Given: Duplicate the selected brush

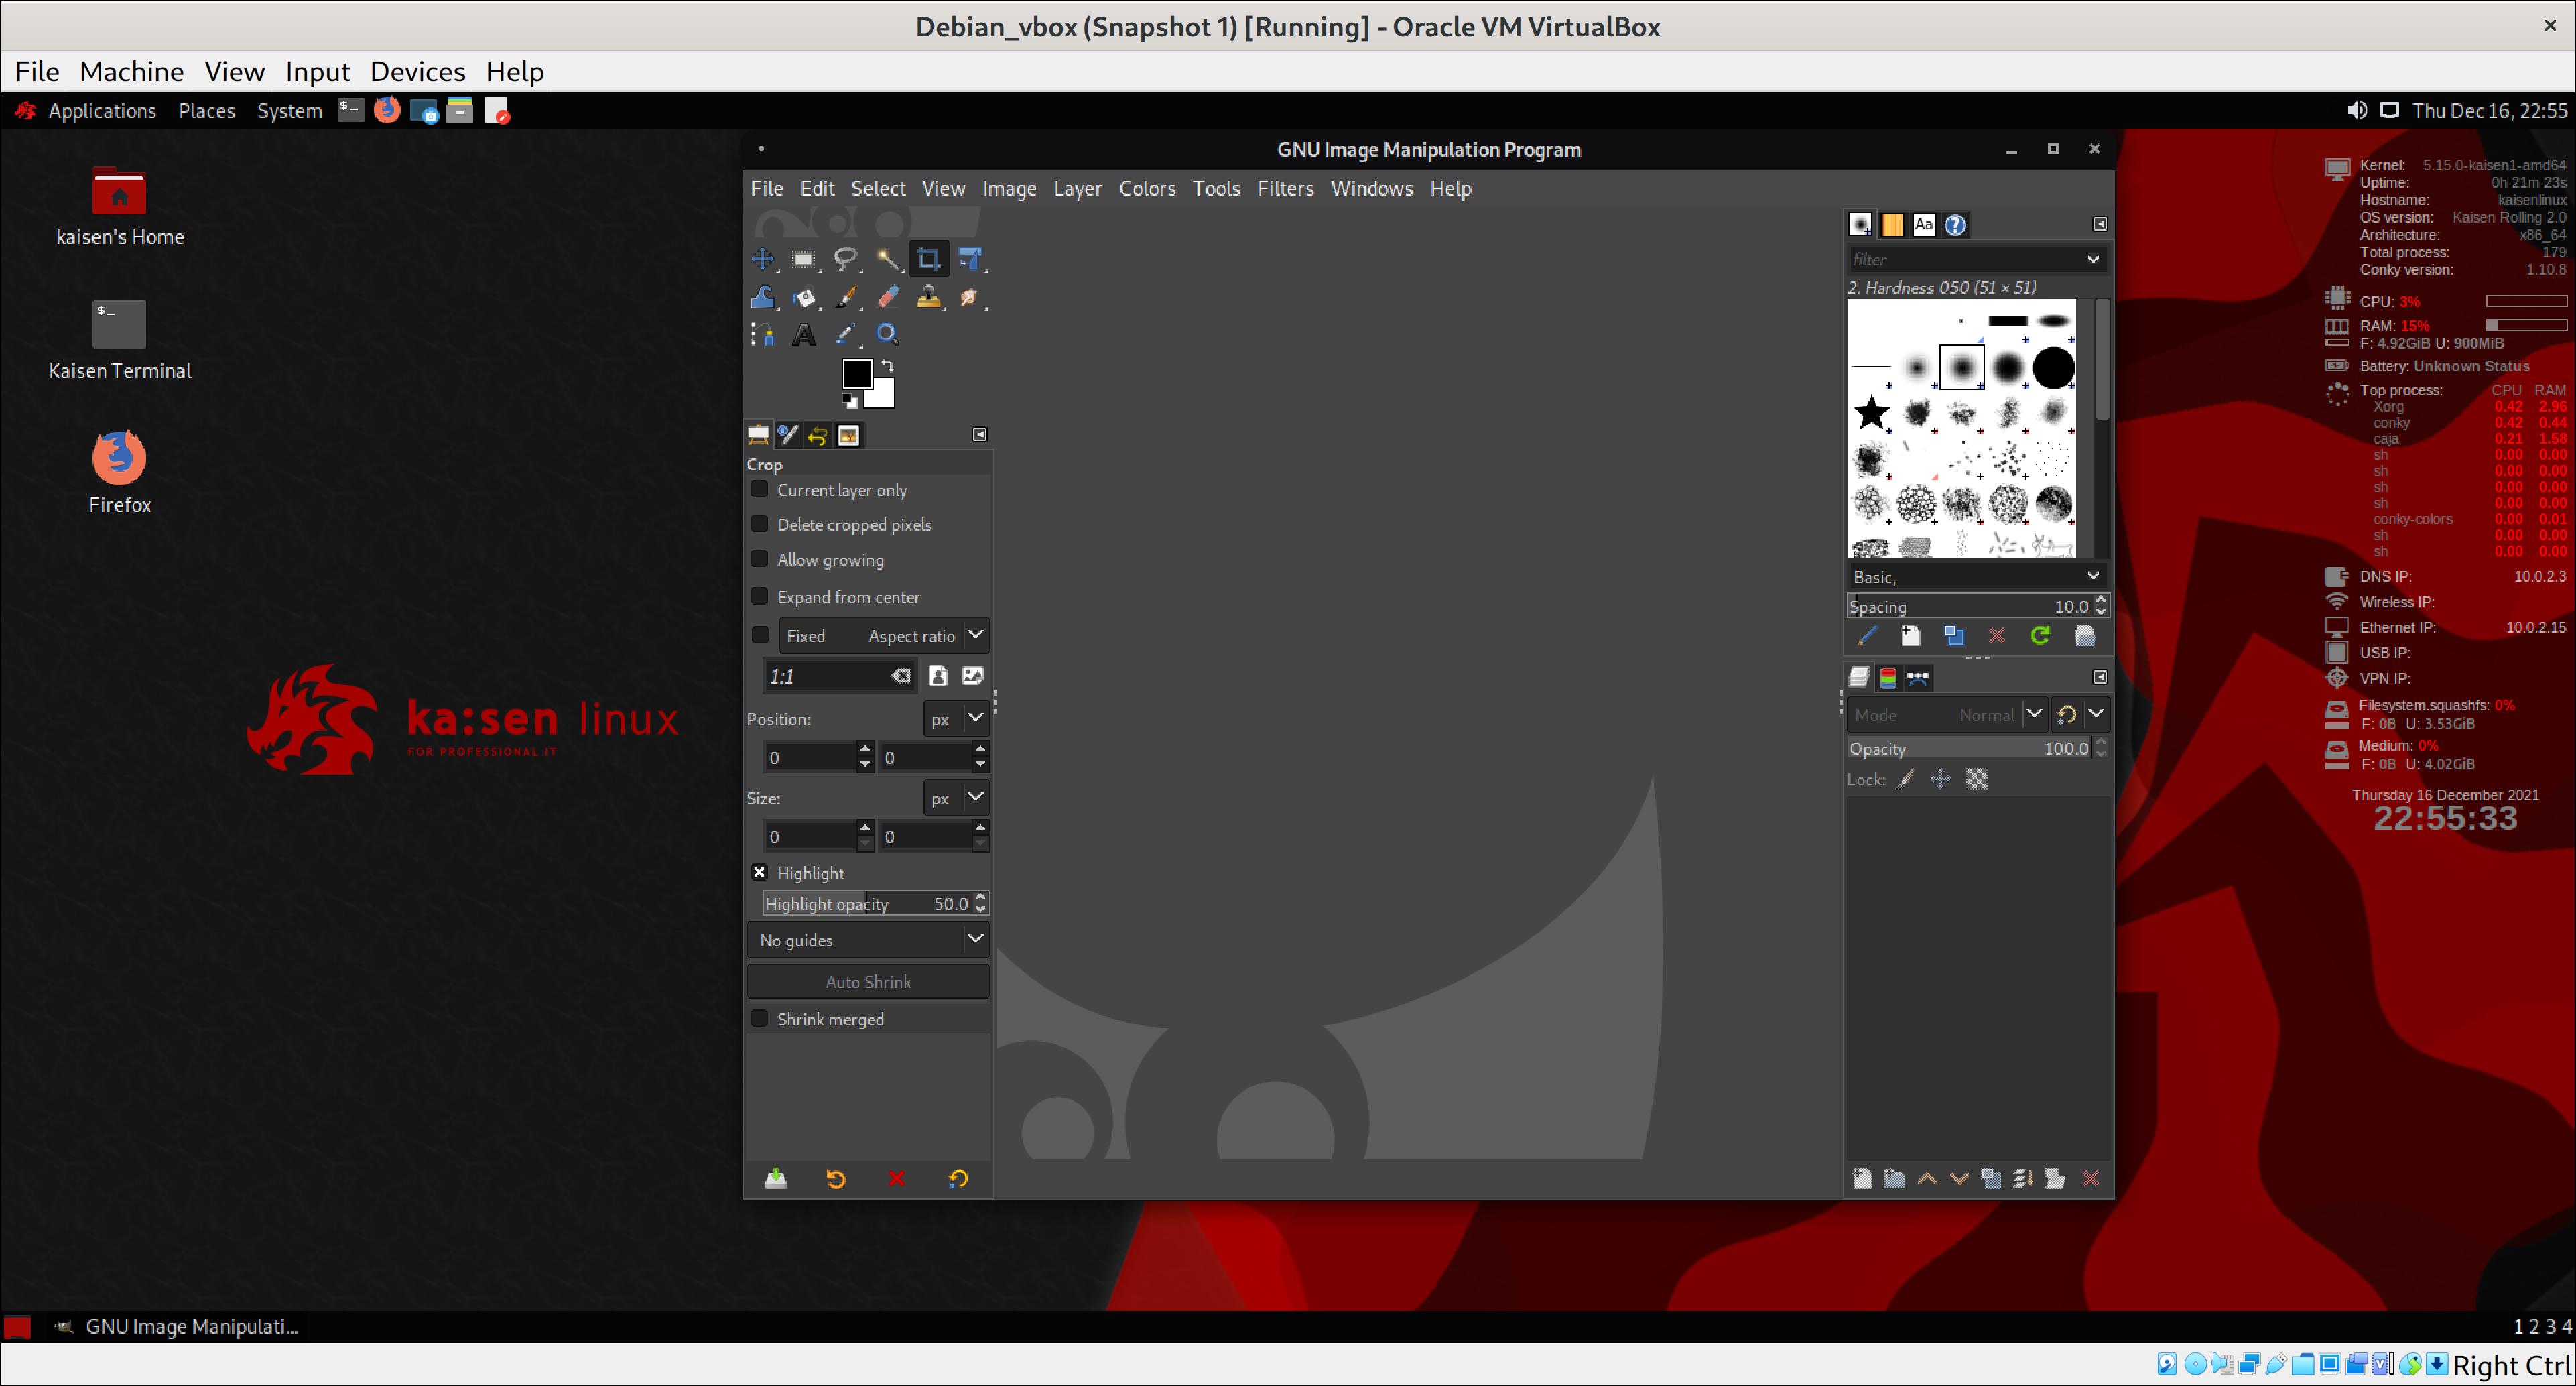Looking at the screenshot, I should [1953, 636].
